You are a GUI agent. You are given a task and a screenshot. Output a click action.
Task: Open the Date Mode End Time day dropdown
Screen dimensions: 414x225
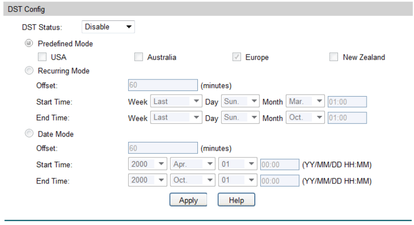(238, 180)
